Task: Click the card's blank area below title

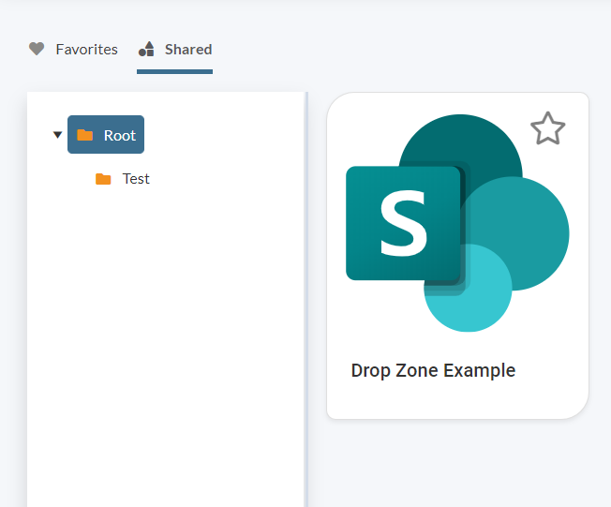Action: point(457,401)
